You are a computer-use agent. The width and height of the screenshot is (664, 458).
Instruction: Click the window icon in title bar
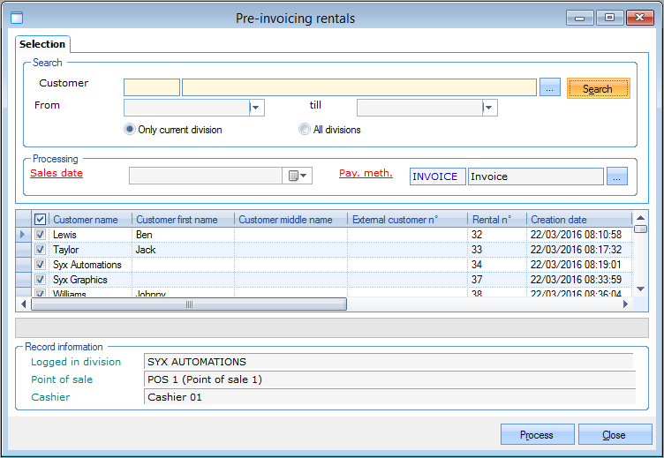pos(16,17)
